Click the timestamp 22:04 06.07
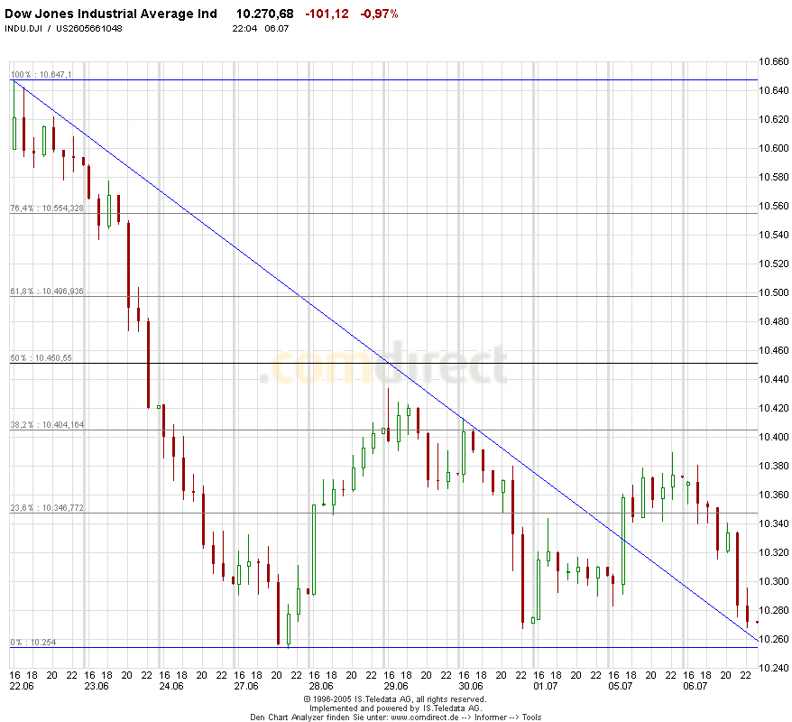This screenshot has height=722, width=792. point(261,28)
